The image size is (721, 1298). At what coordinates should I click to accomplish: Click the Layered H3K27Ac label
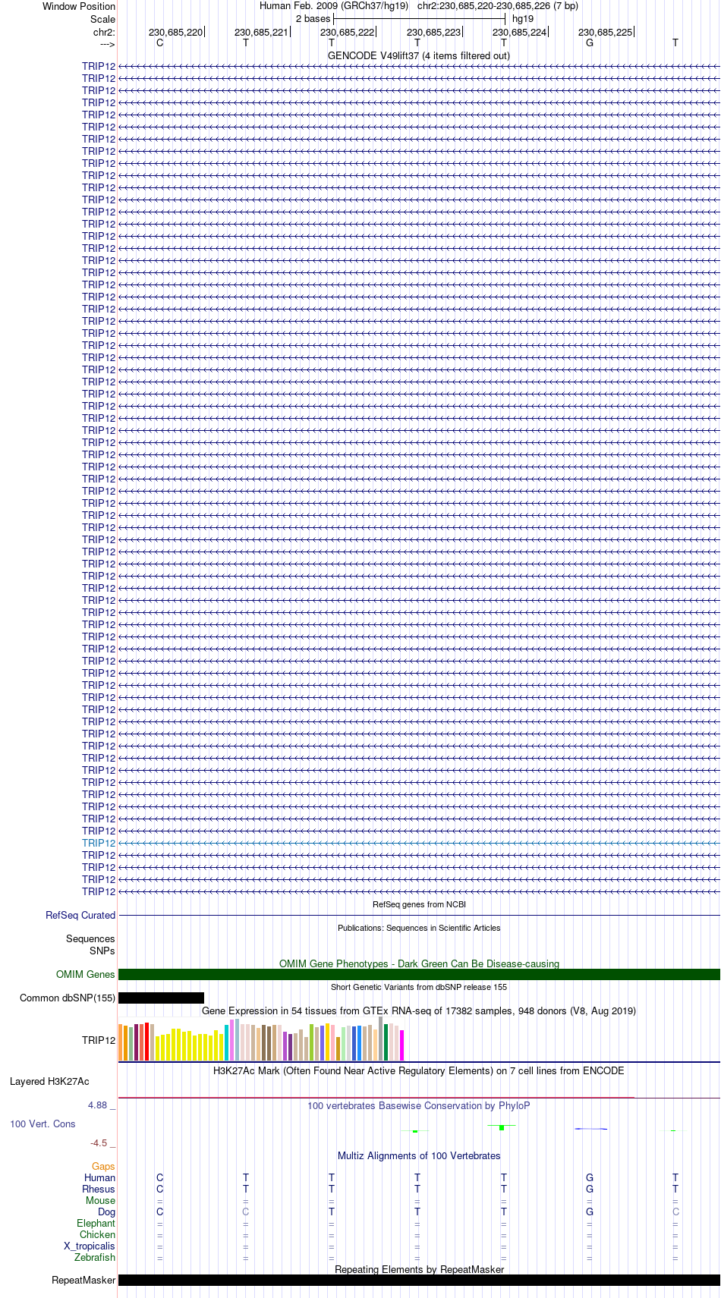[x=49, y=1082]
